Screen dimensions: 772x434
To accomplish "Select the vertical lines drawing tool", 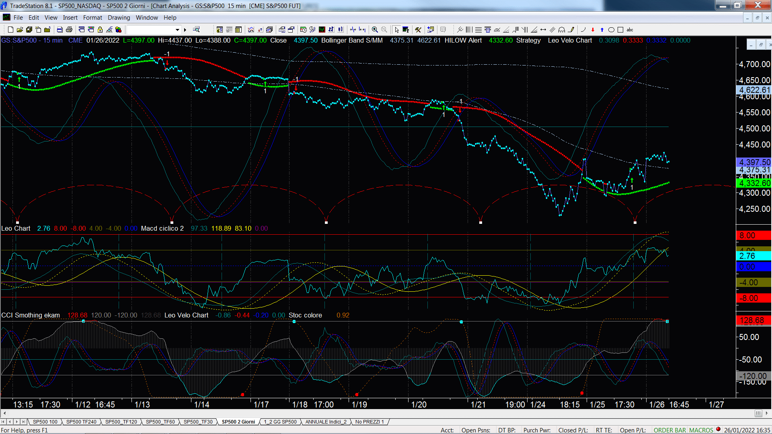I will (469, 29).
